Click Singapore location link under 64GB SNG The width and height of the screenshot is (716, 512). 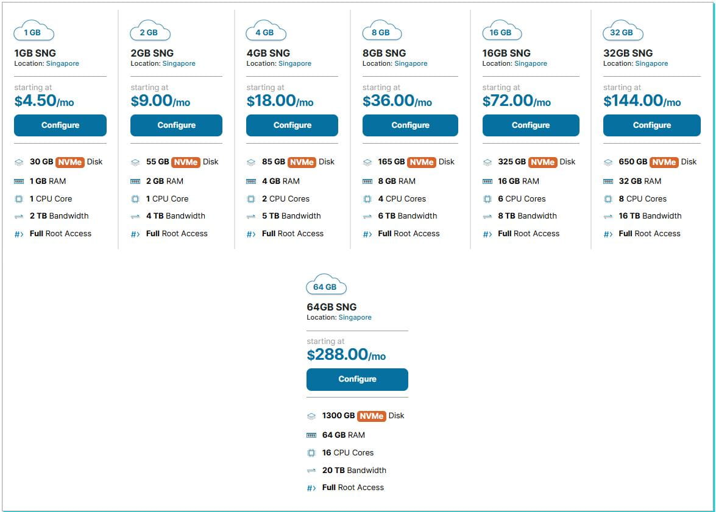355,317
